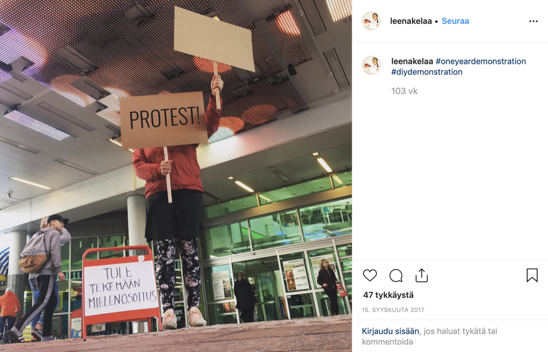Open the #oneyeardemonstration hashtag
The height and width of the screenshot is (352, 548).
point(481,61)
